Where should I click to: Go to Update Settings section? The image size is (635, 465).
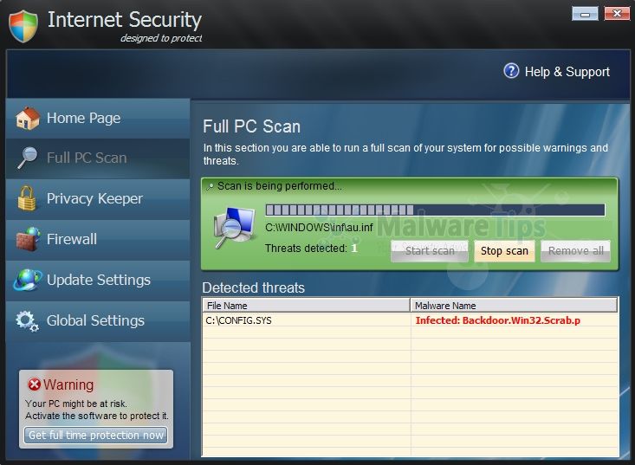click(x=98, y=280)
